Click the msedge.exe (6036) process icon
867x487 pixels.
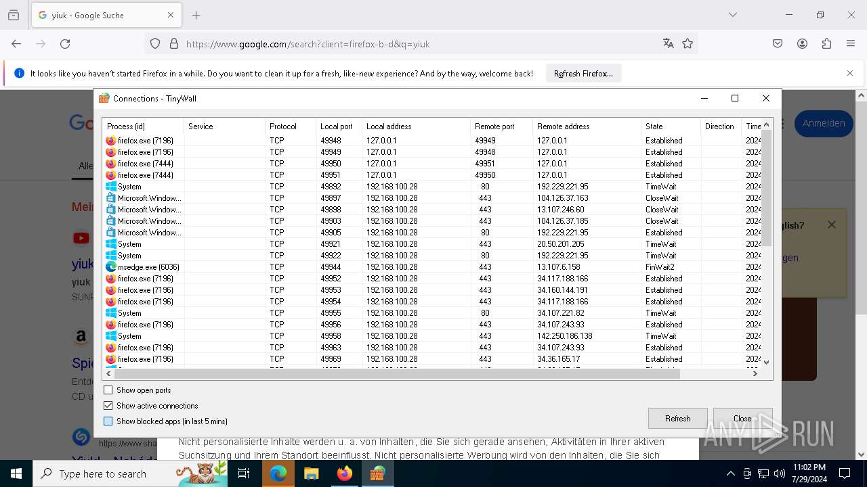(111, 267)
